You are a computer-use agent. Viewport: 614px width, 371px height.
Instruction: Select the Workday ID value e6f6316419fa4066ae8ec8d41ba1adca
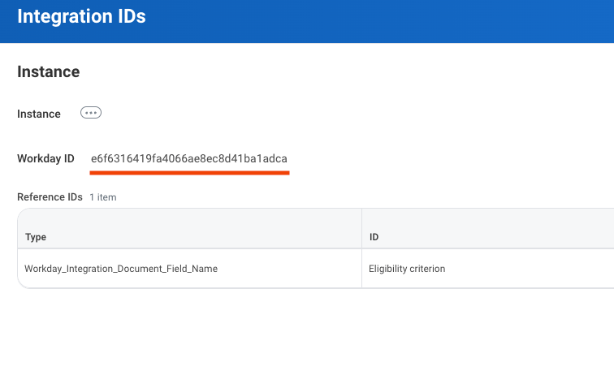tap(189, 158)
